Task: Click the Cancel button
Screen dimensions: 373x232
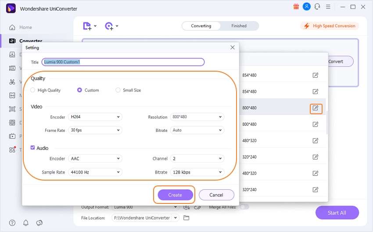Action: coord(216,195)
